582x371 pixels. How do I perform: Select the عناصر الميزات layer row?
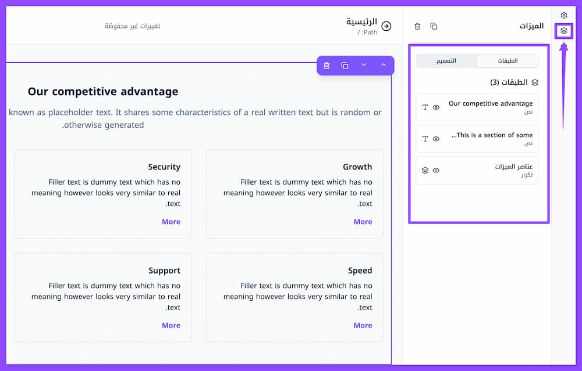tap(495, 170)
